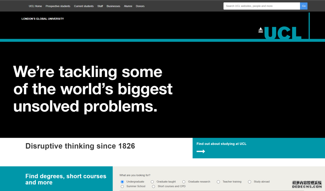Viewport: 325px width, 191px height.
Task: Focus the Search UCL websites field
Action: pos(262,6)
